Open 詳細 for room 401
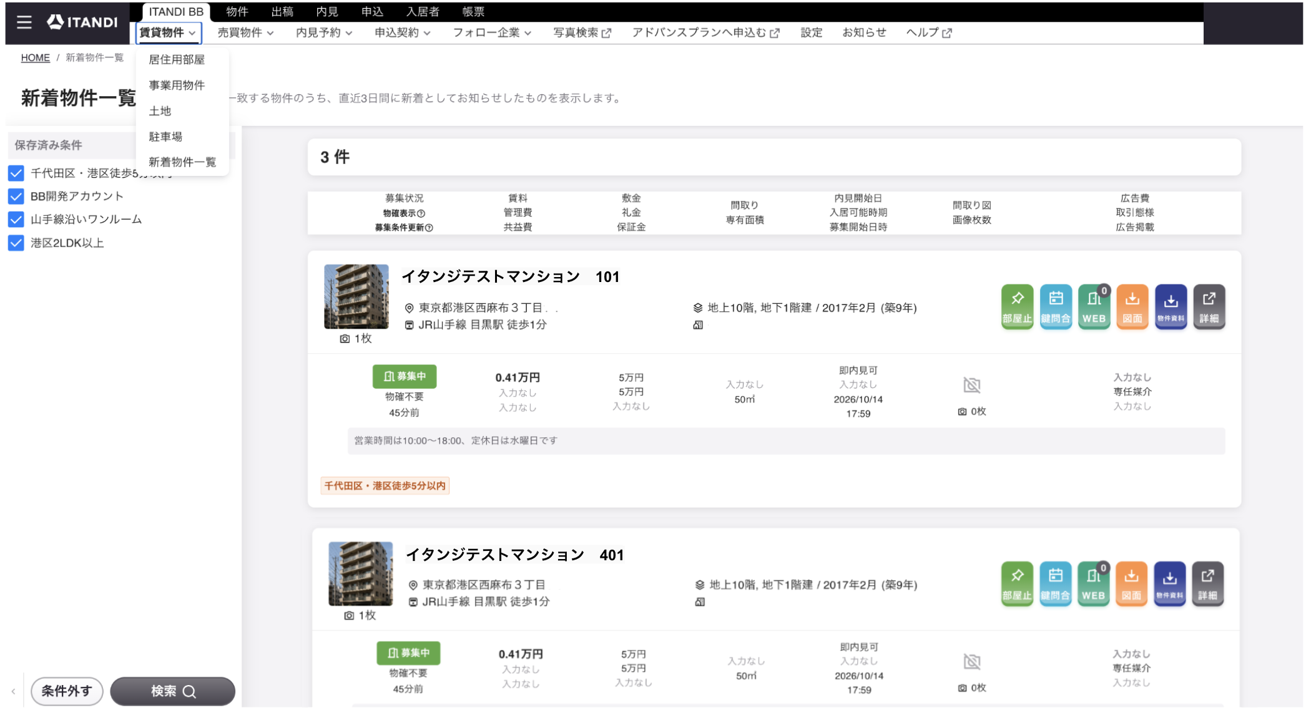The width and height of the screenshot is (1311, 710). [1208, 583]
